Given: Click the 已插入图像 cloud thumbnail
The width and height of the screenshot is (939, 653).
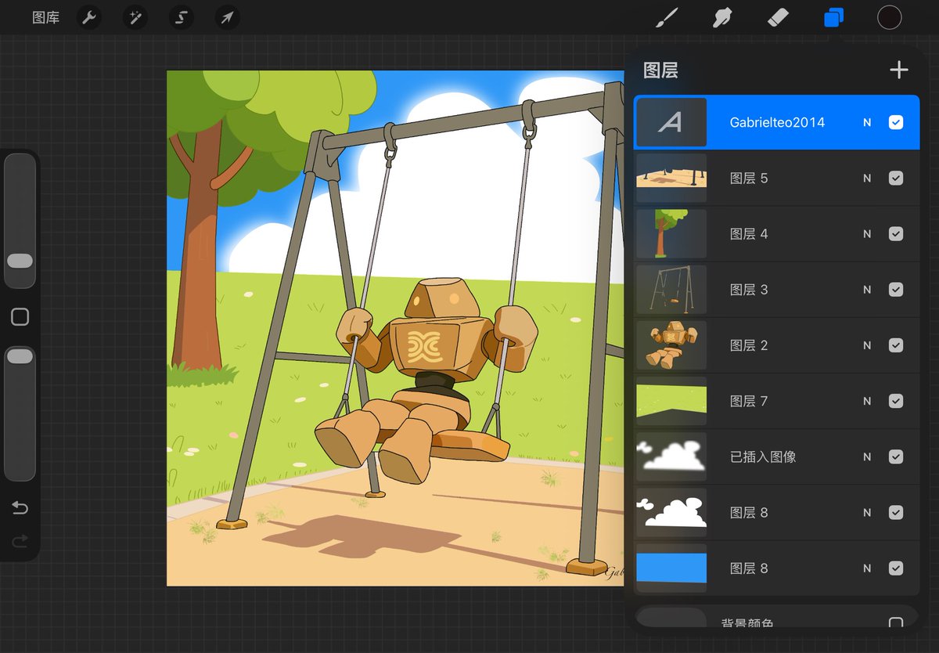Looking at the screenshot, I should tap(671, 456).
